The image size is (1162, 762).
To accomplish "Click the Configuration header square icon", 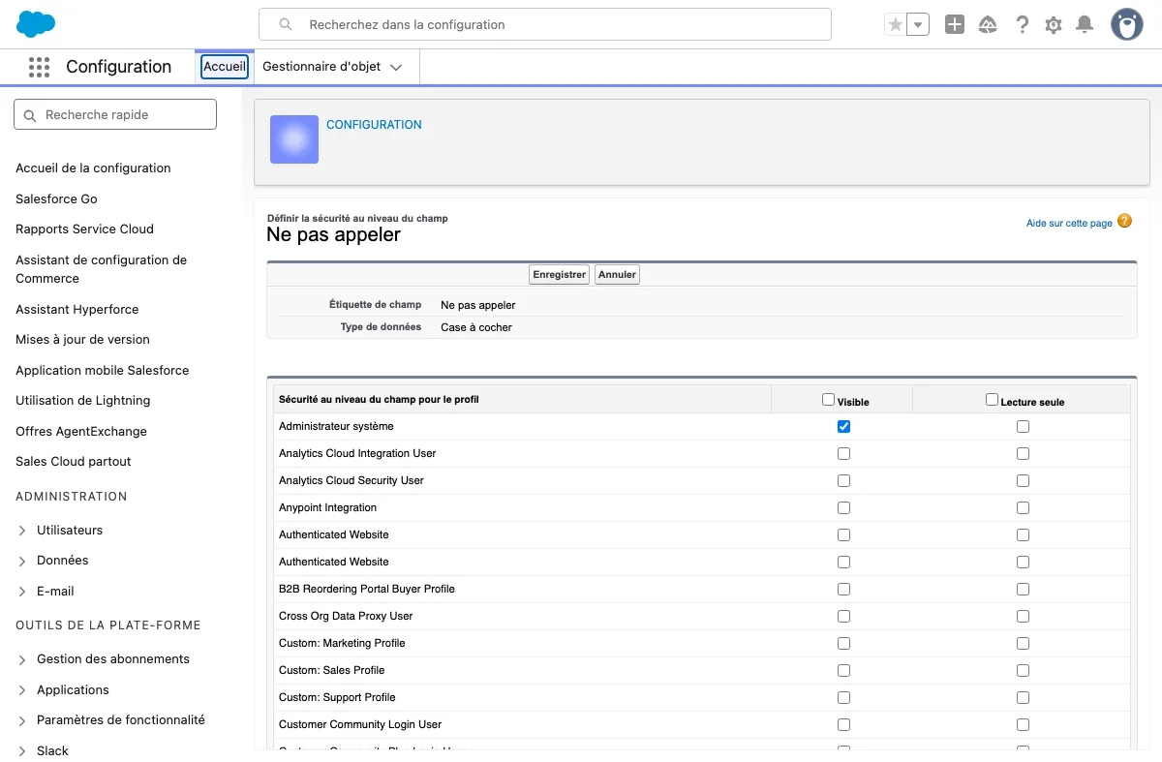I will tap(294, 139).
